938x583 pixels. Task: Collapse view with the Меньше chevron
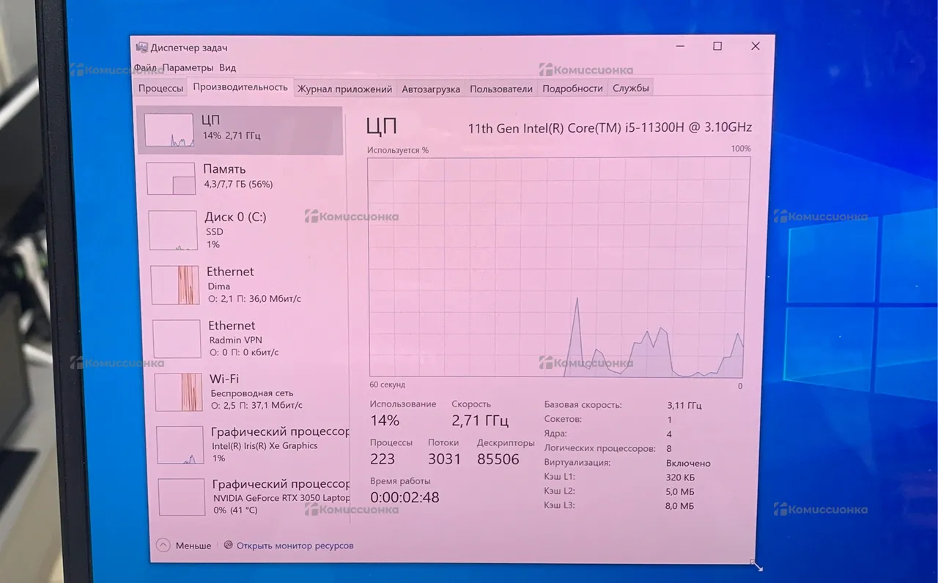(x=163, y=545)
